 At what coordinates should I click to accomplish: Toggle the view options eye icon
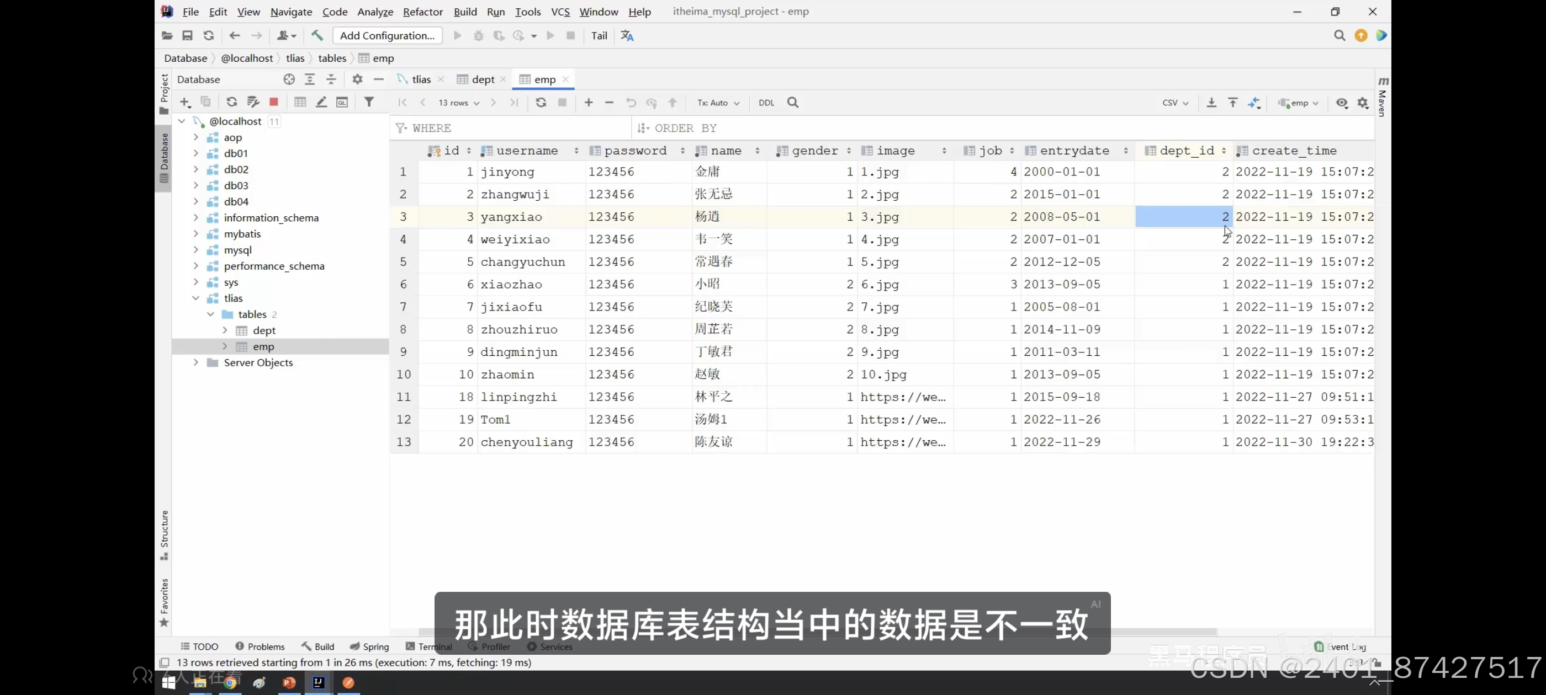[1342, 103]
